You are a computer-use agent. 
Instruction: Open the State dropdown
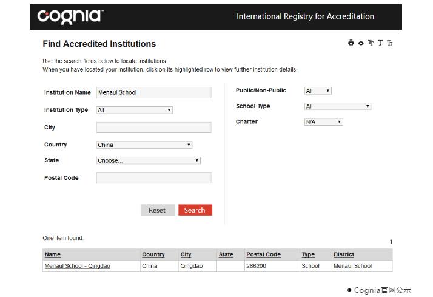(148, 161)
